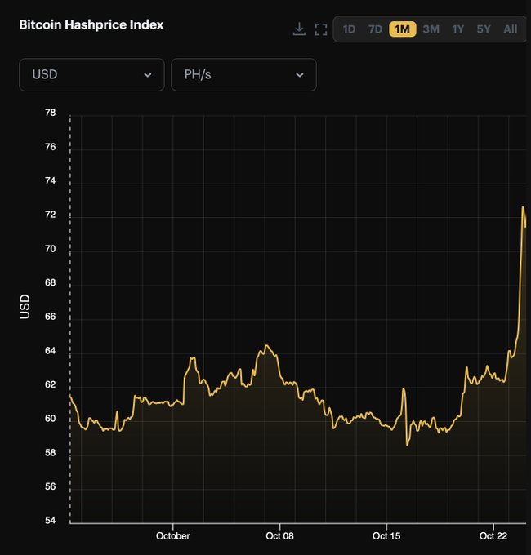Select the 7D time range
This screenshot has width=531, height=555.
tap(375, 29)
